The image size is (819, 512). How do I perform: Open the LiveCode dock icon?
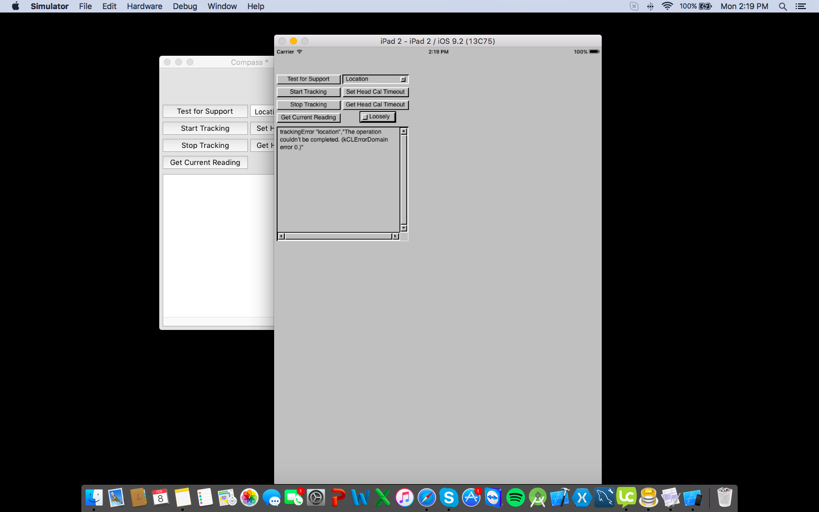click(x=626, y=498)
